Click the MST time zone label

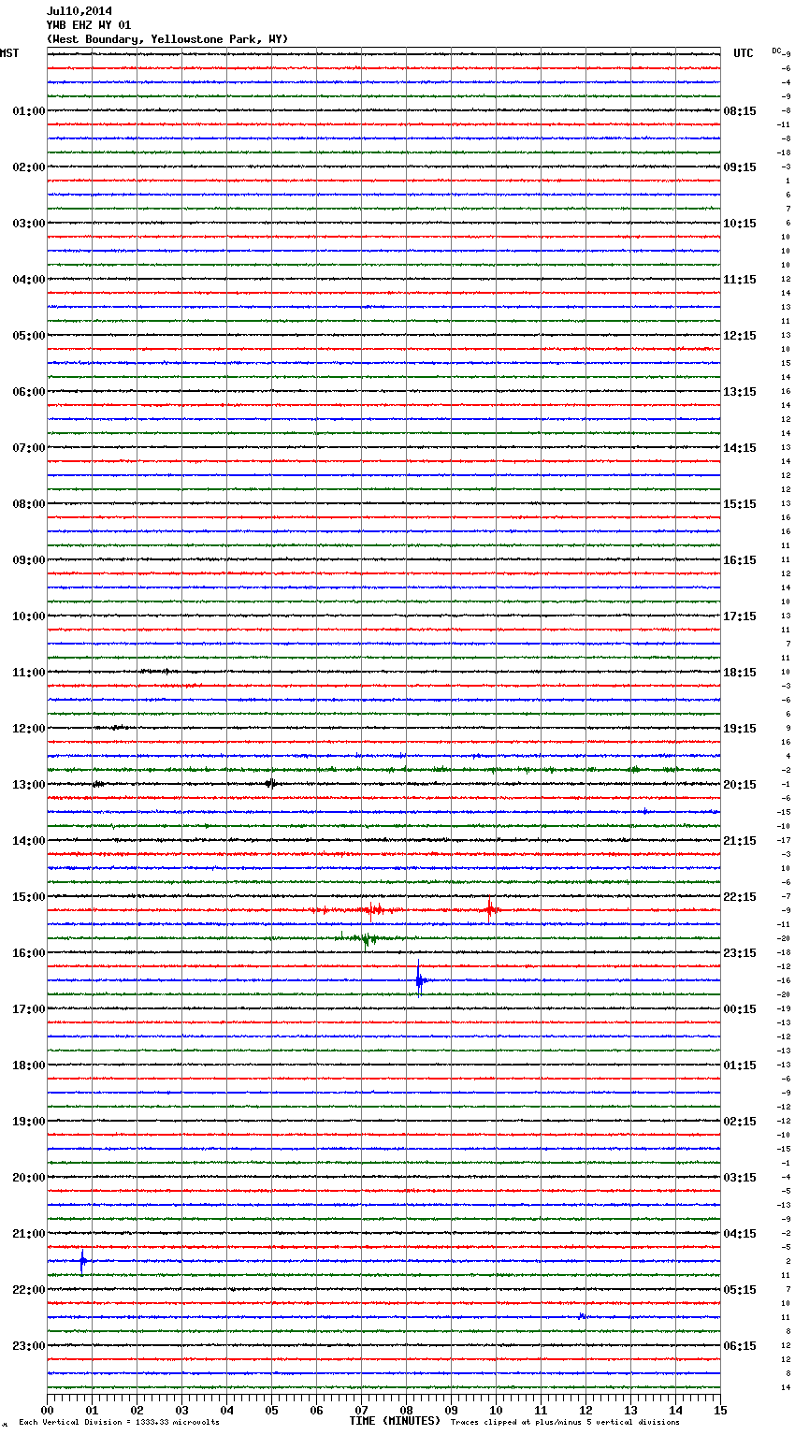[x=9, y=53]
